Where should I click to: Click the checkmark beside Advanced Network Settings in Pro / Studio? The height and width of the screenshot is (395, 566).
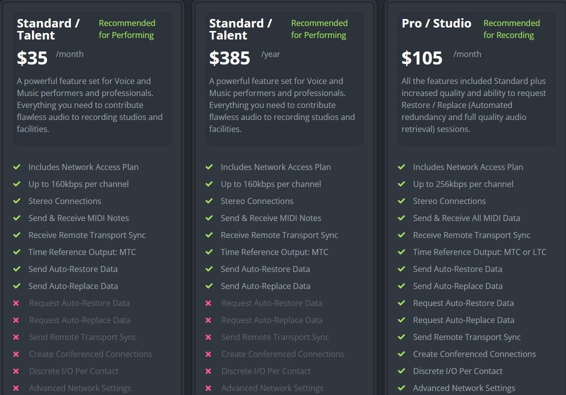[x=401, y=388]
